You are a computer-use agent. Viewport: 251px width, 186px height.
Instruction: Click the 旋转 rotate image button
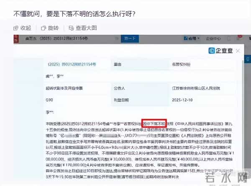pos(50,28)
